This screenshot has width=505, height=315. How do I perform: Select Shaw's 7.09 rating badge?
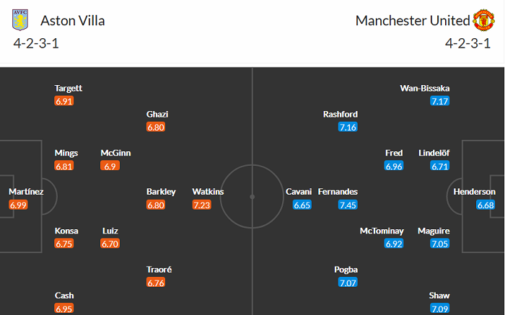pos(439,309)
